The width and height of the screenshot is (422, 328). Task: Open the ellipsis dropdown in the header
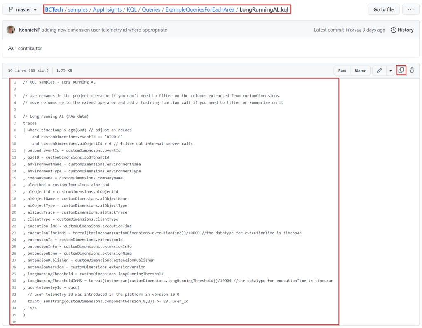[x=410, y=9]
